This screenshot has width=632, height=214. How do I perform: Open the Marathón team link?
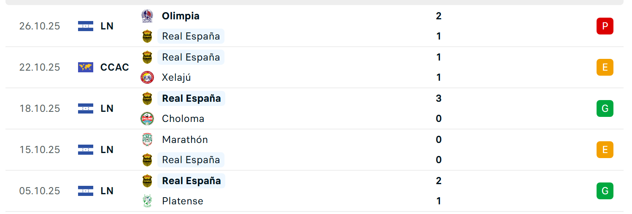[x=185, y=140]
